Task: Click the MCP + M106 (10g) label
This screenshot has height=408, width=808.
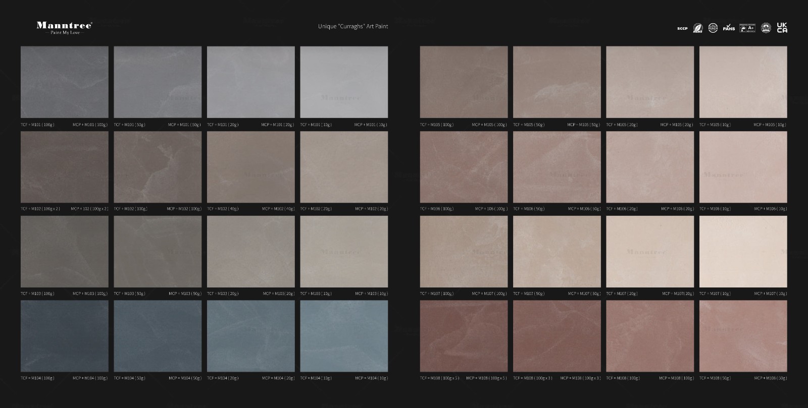Action: coord(770,209)
